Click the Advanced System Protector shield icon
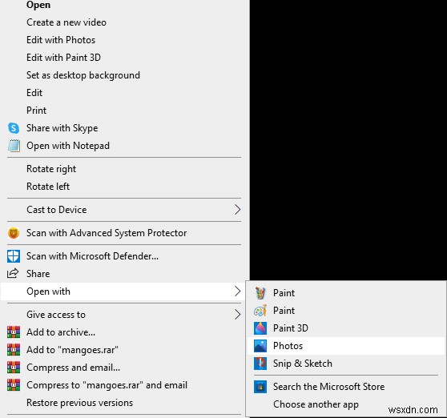The image size is (447, 418). [x=14, y=233]
